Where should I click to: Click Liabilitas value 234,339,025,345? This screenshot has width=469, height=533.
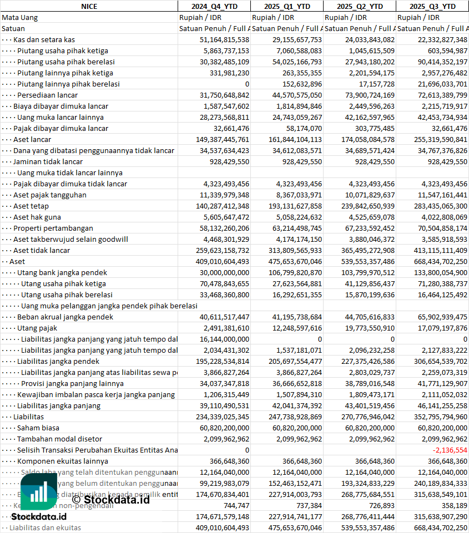click(223, 417)
